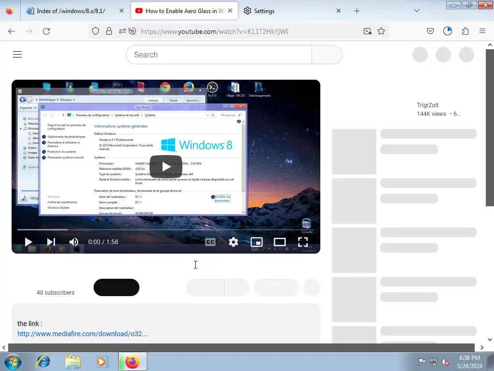494x371 pixels.
Task: Switch to the Index of /windows/8.x/8.1/ tab
Action: 70,11
